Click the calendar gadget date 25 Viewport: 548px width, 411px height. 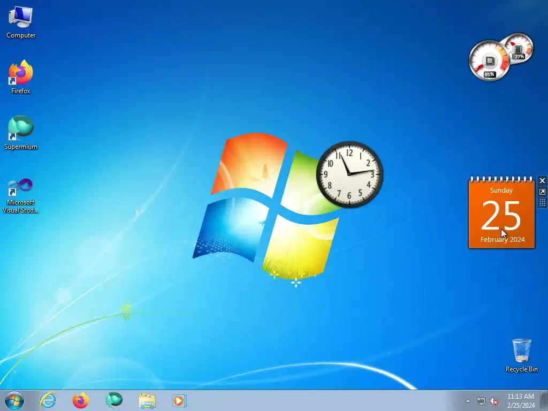[x=501, y=215]
